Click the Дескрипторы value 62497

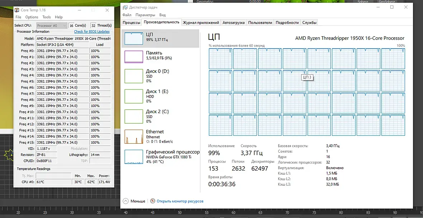(x=260, y=168)
